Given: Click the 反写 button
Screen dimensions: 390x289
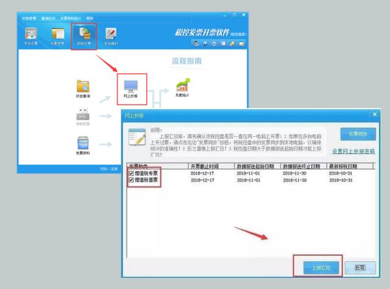Looking at the screenshot, I should 360,268.
